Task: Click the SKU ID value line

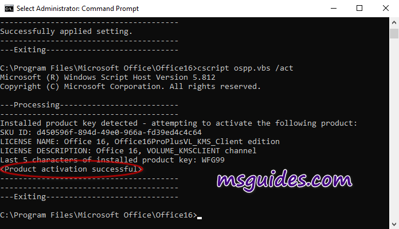Action: [101, 133]
